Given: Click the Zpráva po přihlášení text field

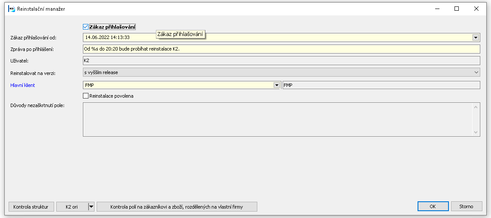Looking at the screenshot, I should tap(281, 49).
